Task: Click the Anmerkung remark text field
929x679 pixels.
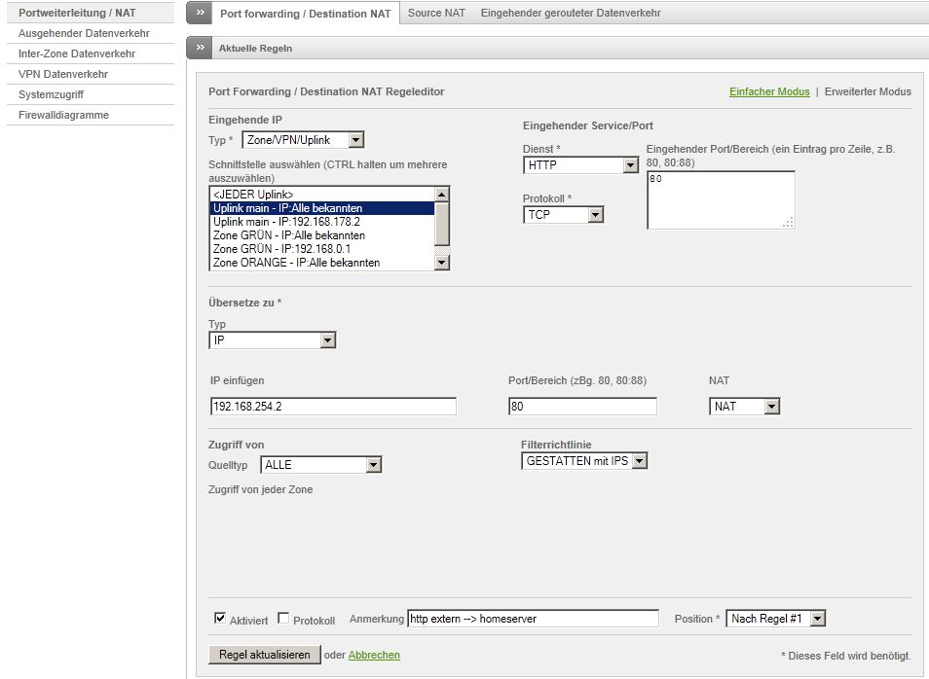Action: [533, 619]
